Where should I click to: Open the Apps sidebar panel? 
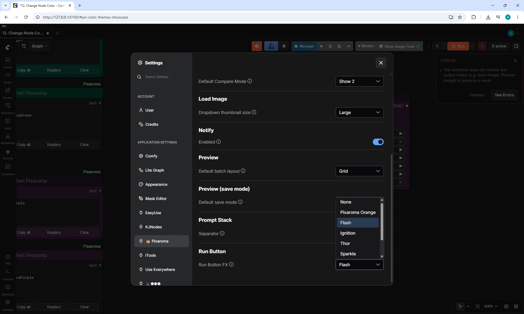(8, 124)
